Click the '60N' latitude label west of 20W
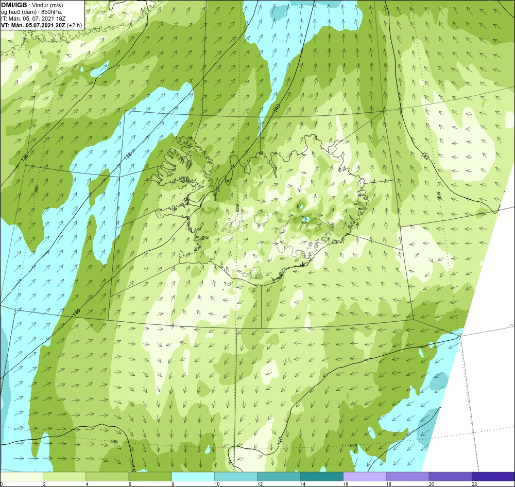This screenshot has width=515, height=487. [114, 442]
